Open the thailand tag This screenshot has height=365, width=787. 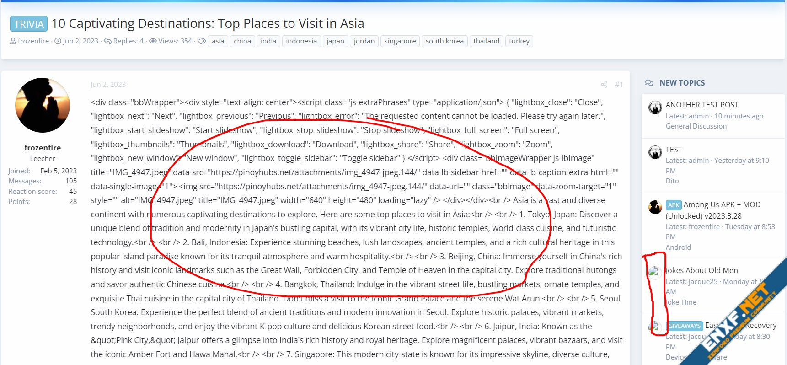pos(487,41)
